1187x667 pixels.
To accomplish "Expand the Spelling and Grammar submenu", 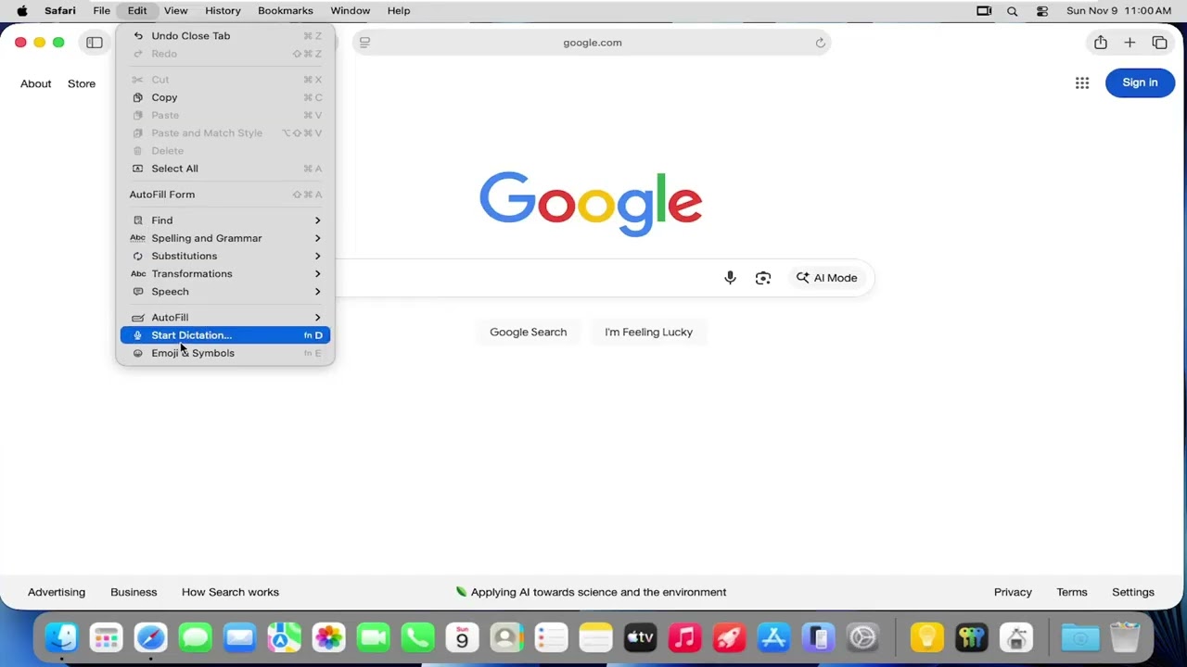I will (225, 238).
